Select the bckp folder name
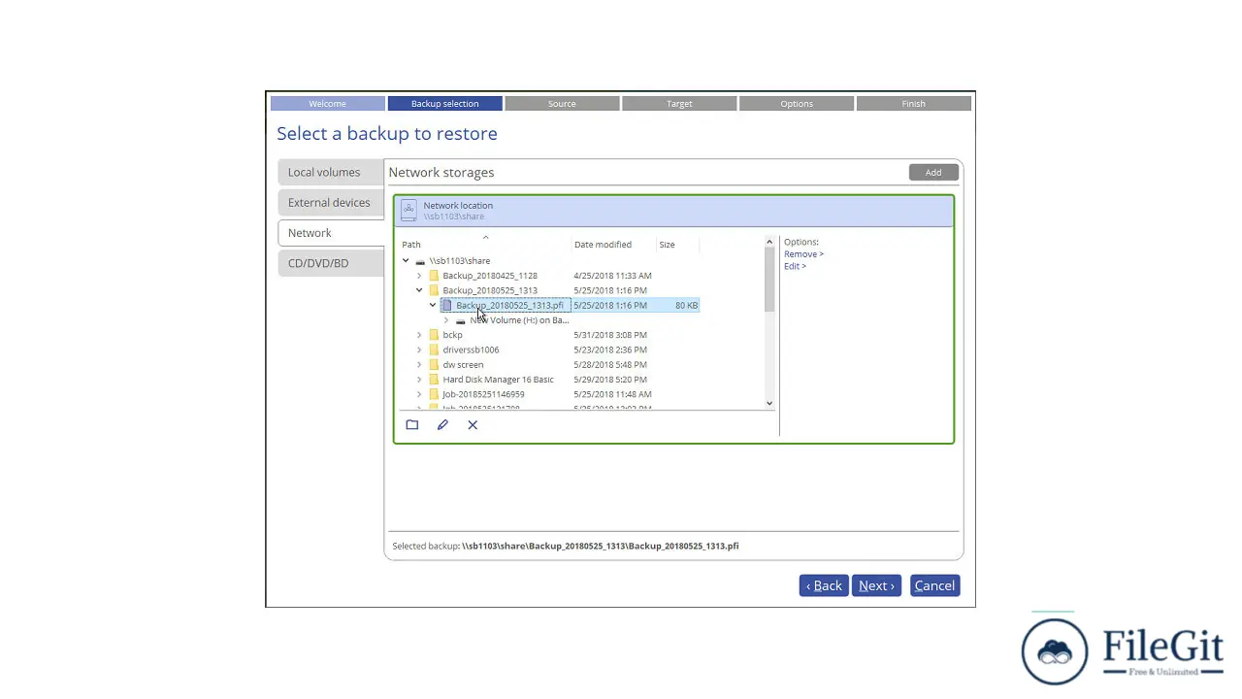Viewport: 1242px width, 699px height. click(452, 335)
